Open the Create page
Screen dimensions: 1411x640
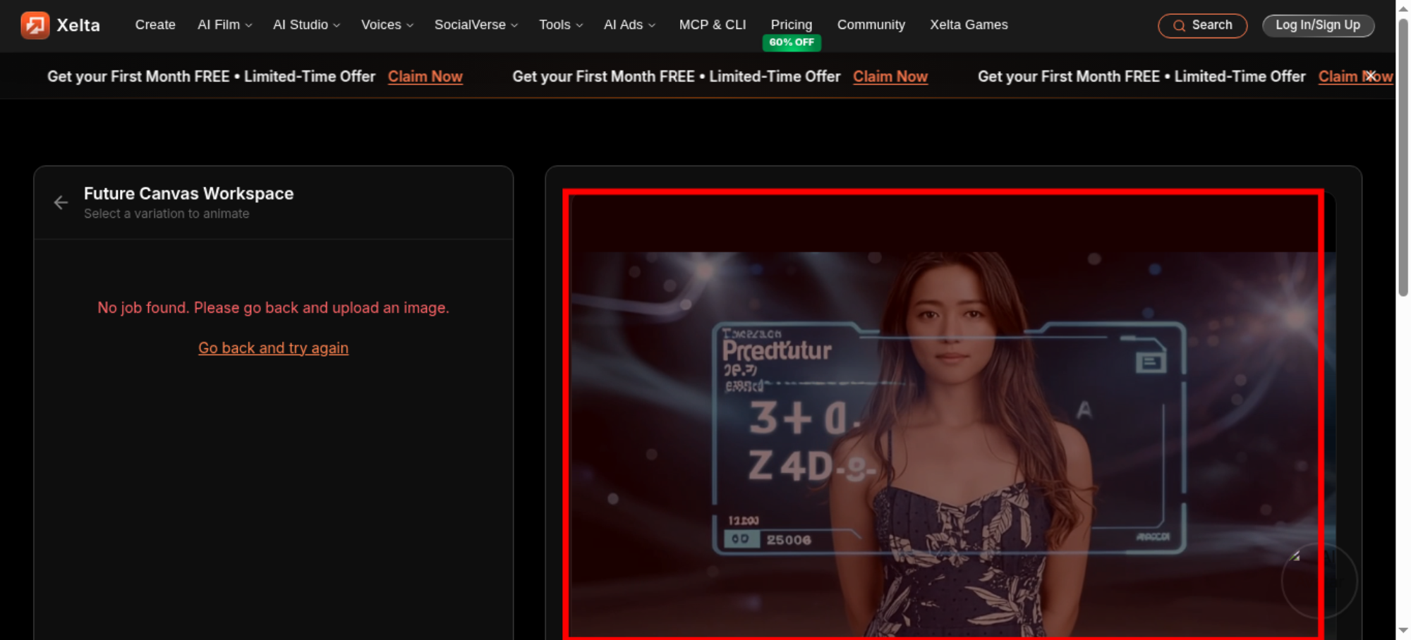[155, 25]
